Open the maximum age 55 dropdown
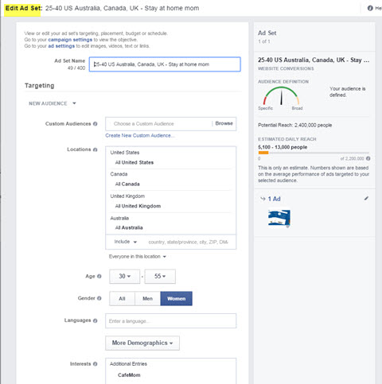This screenshot has height=384, width=382. click(160, 277)
